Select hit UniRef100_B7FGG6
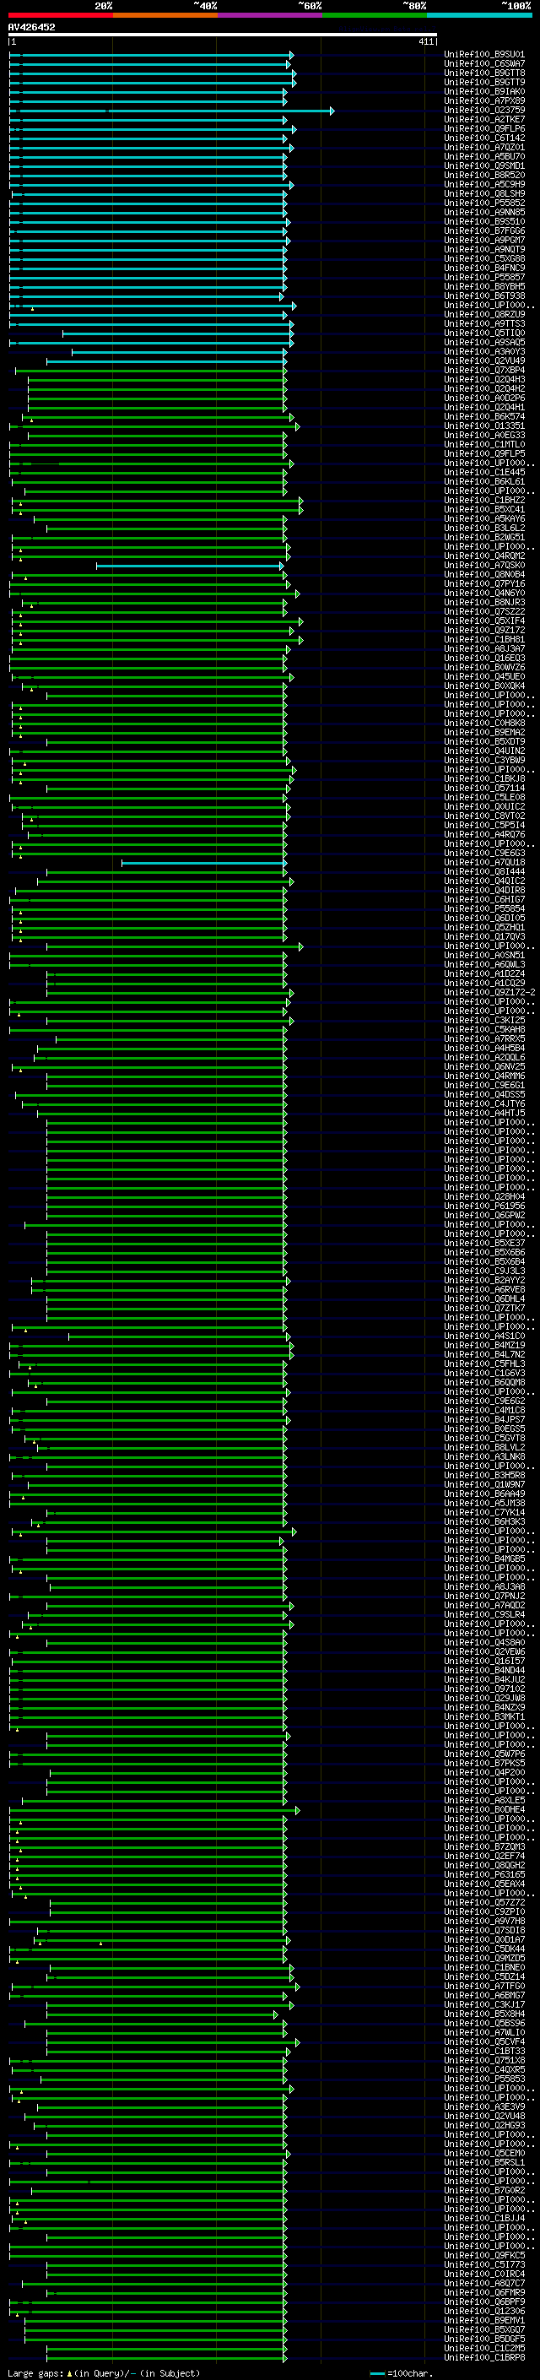 484,231
